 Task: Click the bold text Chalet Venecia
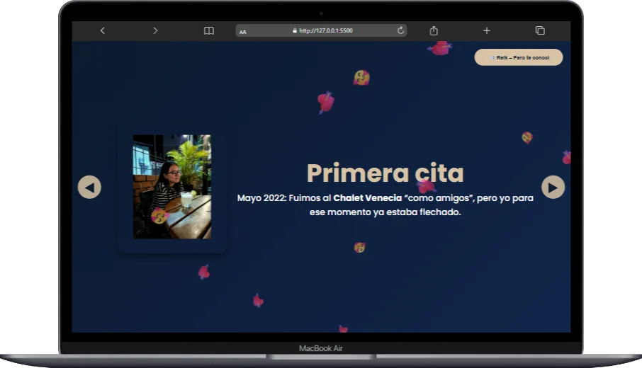pos(367,198)
